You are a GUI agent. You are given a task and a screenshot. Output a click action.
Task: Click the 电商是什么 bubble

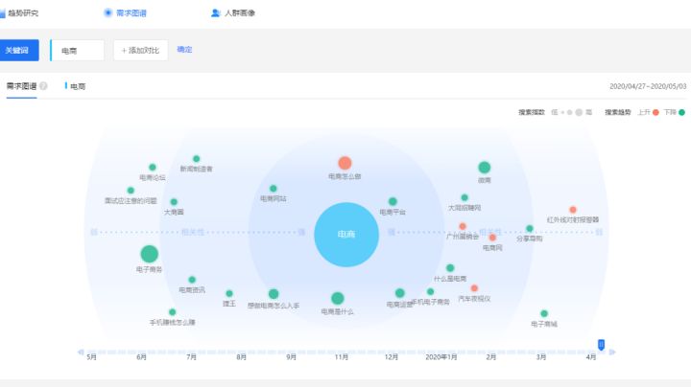pyautogui.click(x=337, y=298)
